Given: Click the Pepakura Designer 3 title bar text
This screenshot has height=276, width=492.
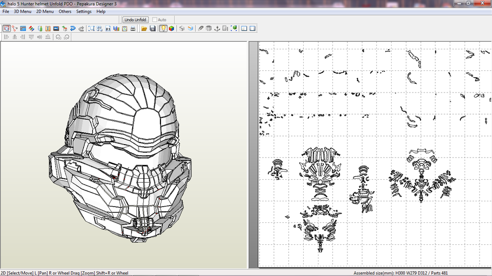Looking at the screenshot, I should click(62, 4).
